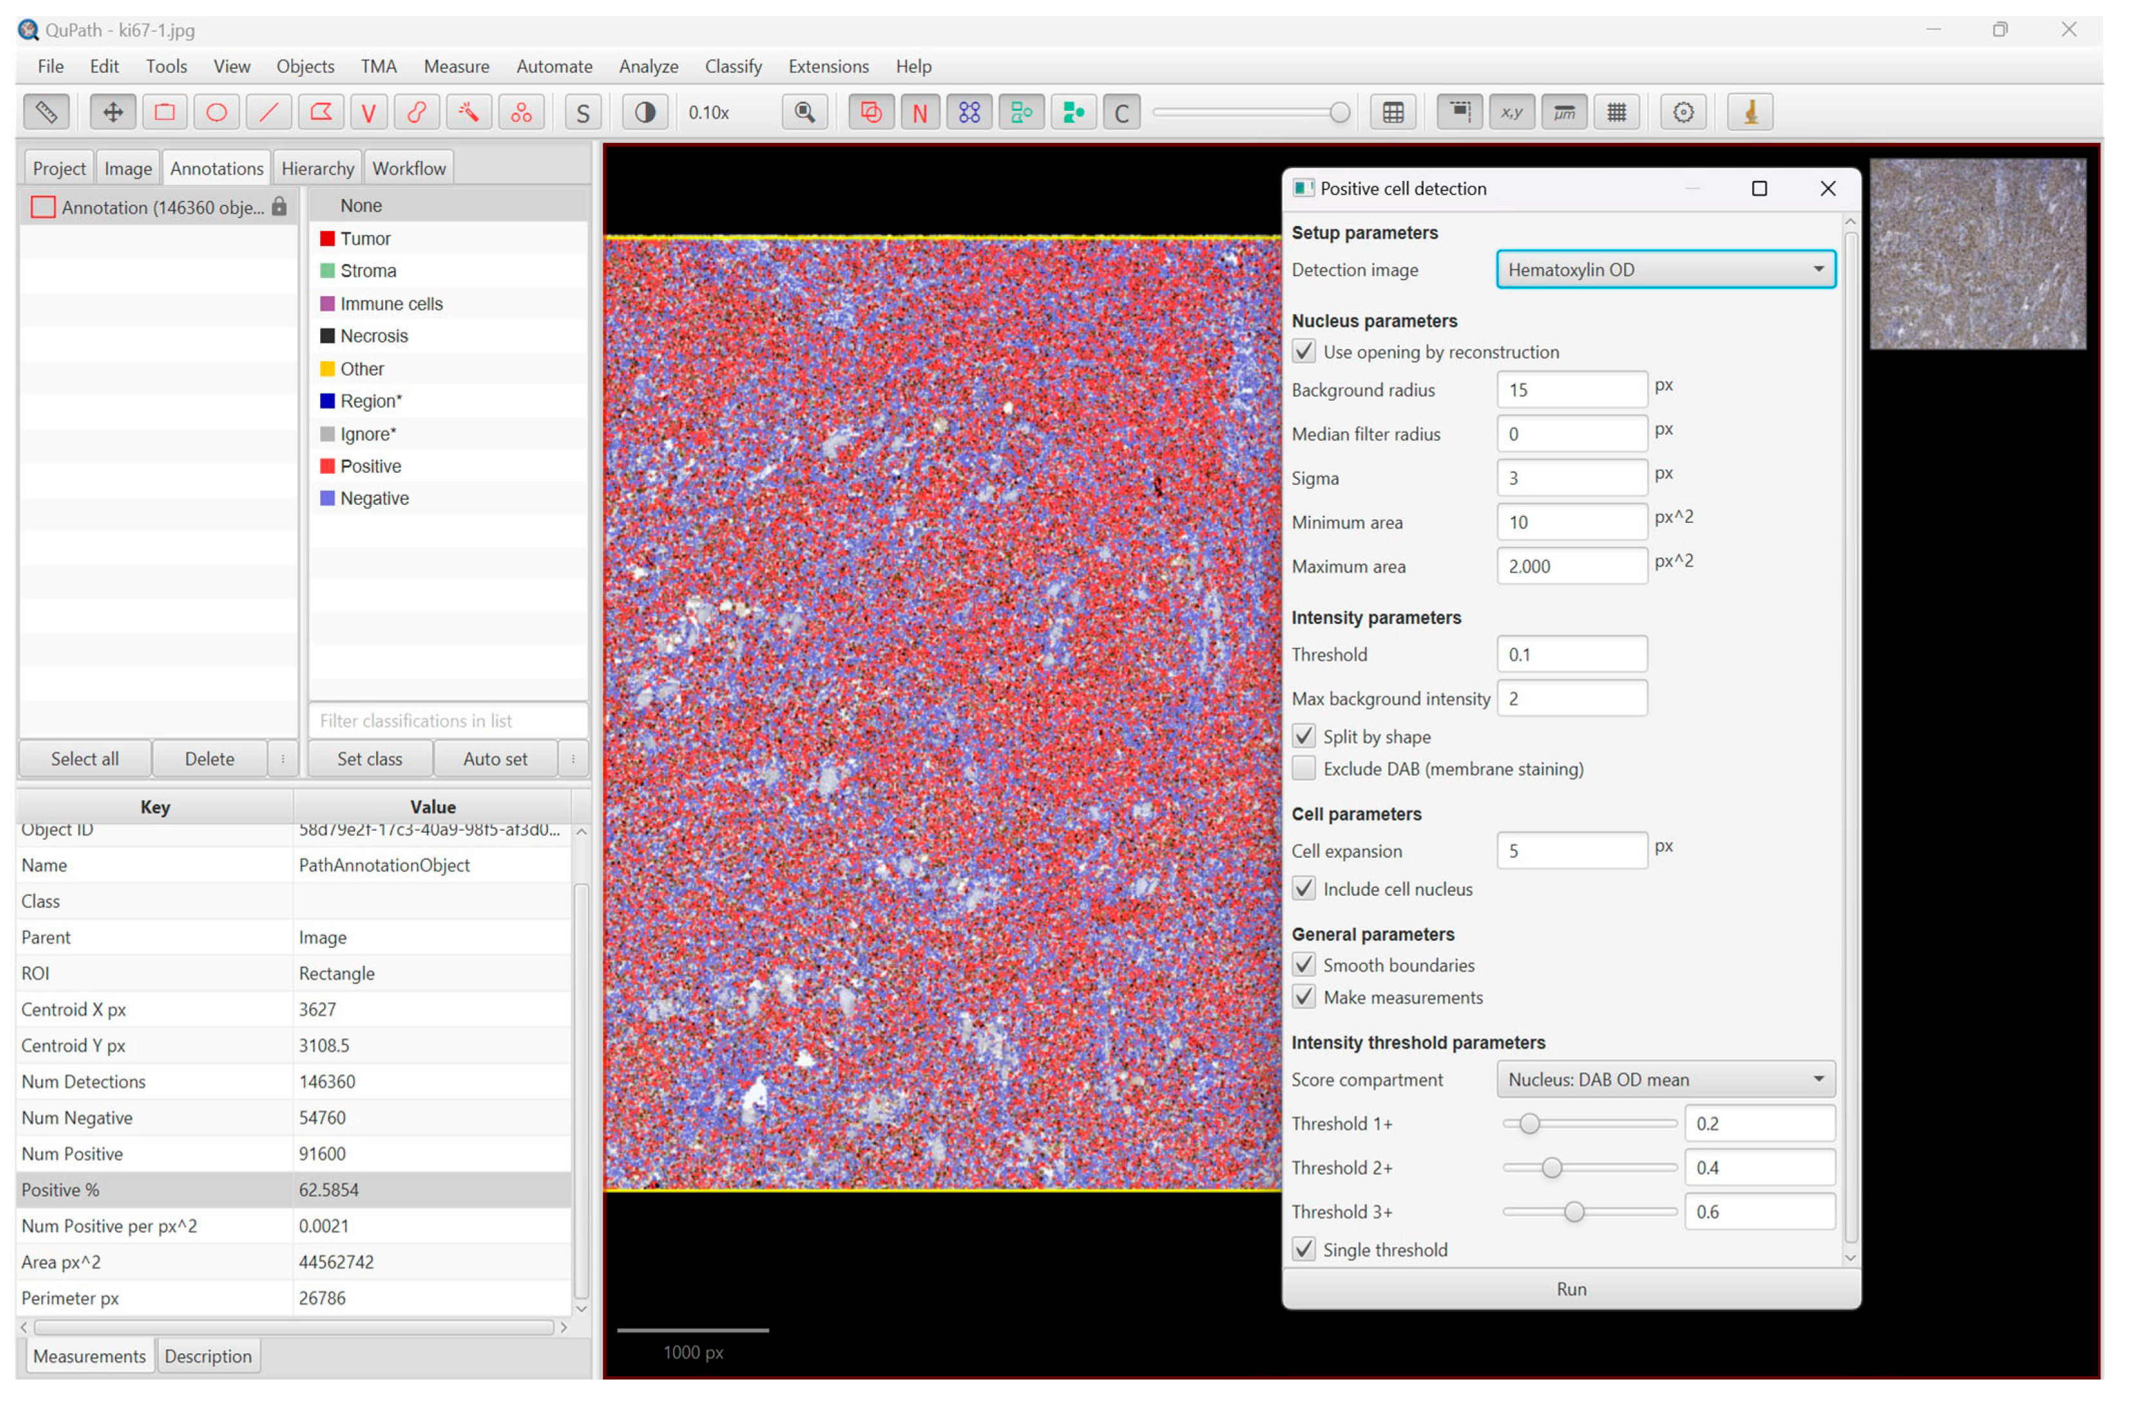Select the Ellipse annotation tool
This screenshot has height=1404, width=2133.
[x=217, y=113]
